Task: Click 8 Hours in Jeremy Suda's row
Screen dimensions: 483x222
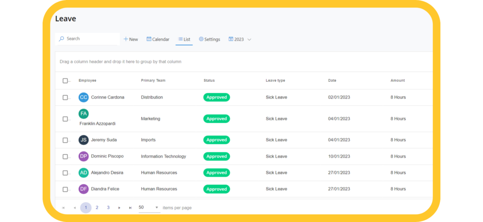Action: [x=398, y=140]
